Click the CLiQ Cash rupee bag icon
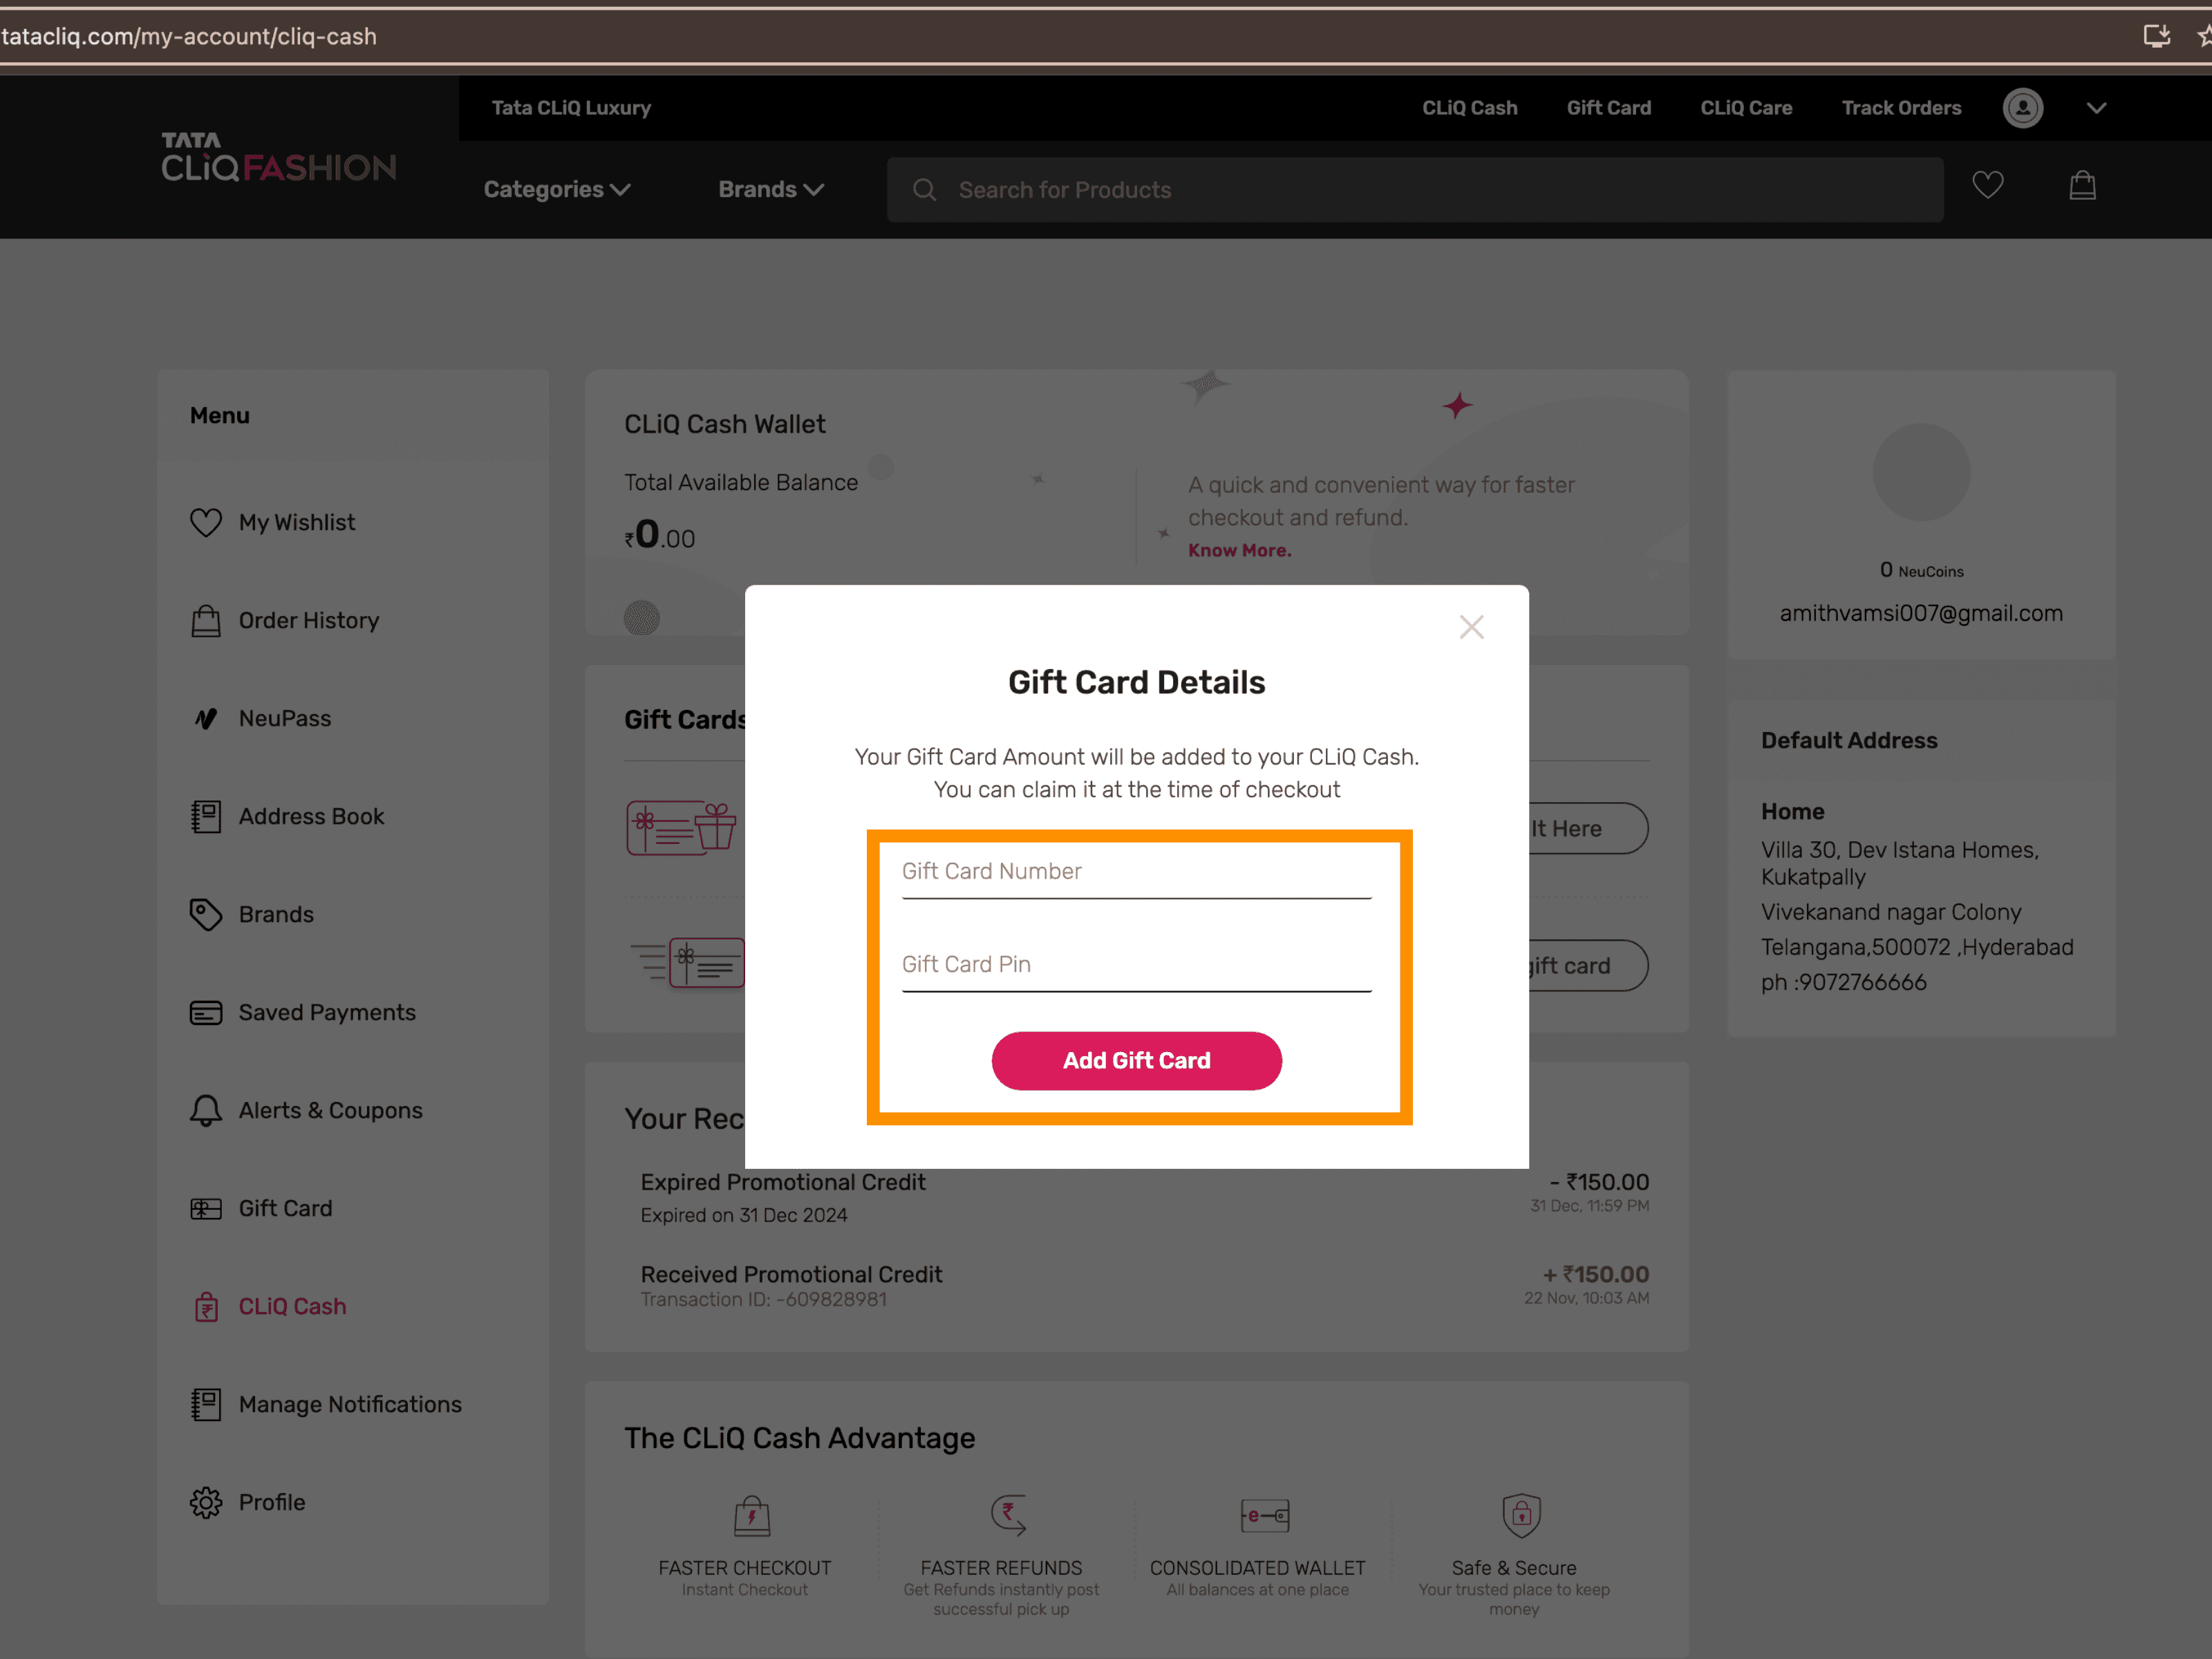The image size is (2212, 1659). tap(206, 1306)
